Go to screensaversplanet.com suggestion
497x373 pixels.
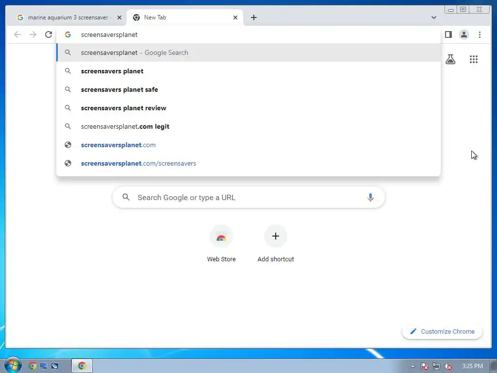pos(248,145)
